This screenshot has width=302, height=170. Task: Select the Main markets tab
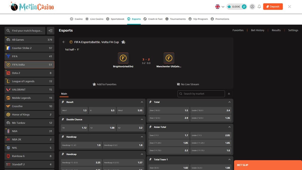tap(64, 94)
